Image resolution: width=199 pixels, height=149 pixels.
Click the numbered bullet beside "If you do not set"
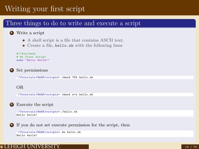(x=12, y=125)
